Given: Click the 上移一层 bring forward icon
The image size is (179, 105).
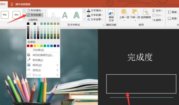Looking at the screenshot, I should pos(124,12).
